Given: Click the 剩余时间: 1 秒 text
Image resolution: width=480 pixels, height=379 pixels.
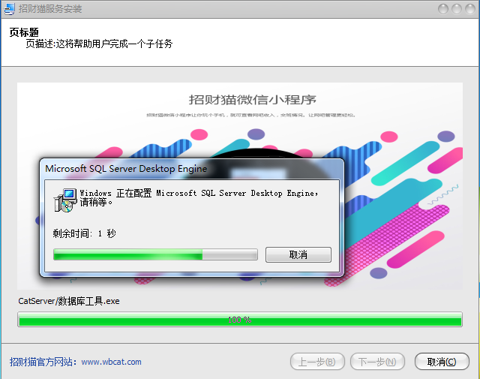Looking at the screenshot, I should tap(84, 233).
